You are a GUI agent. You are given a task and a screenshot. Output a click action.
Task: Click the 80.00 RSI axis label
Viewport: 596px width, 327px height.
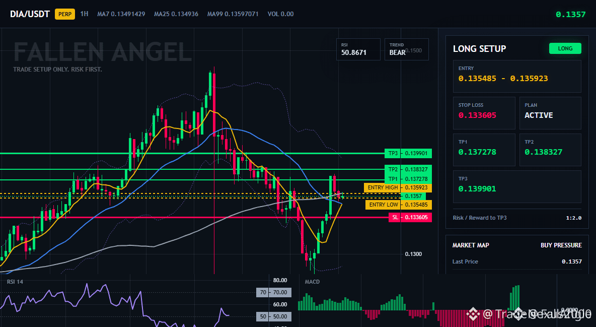280,280
